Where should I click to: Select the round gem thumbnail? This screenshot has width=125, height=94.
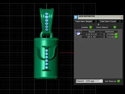coord(78,33)
